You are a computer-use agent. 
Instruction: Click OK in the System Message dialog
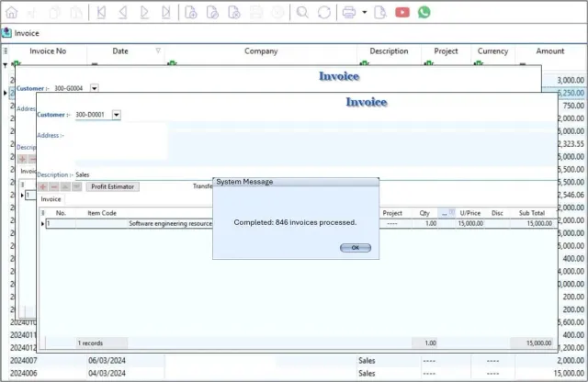[356, 248]
